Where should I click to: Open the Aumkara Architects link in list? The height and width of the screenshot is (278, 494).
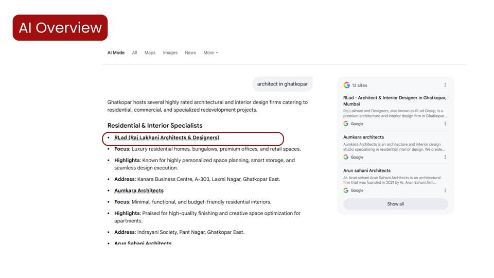(x=139, y=190)
